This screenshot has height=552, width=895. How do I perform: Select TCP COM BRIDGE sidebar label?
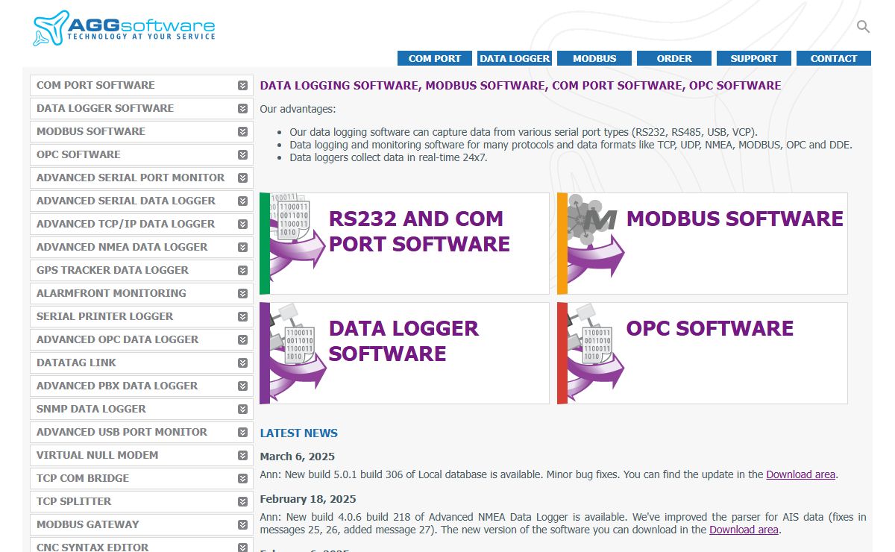83,478
